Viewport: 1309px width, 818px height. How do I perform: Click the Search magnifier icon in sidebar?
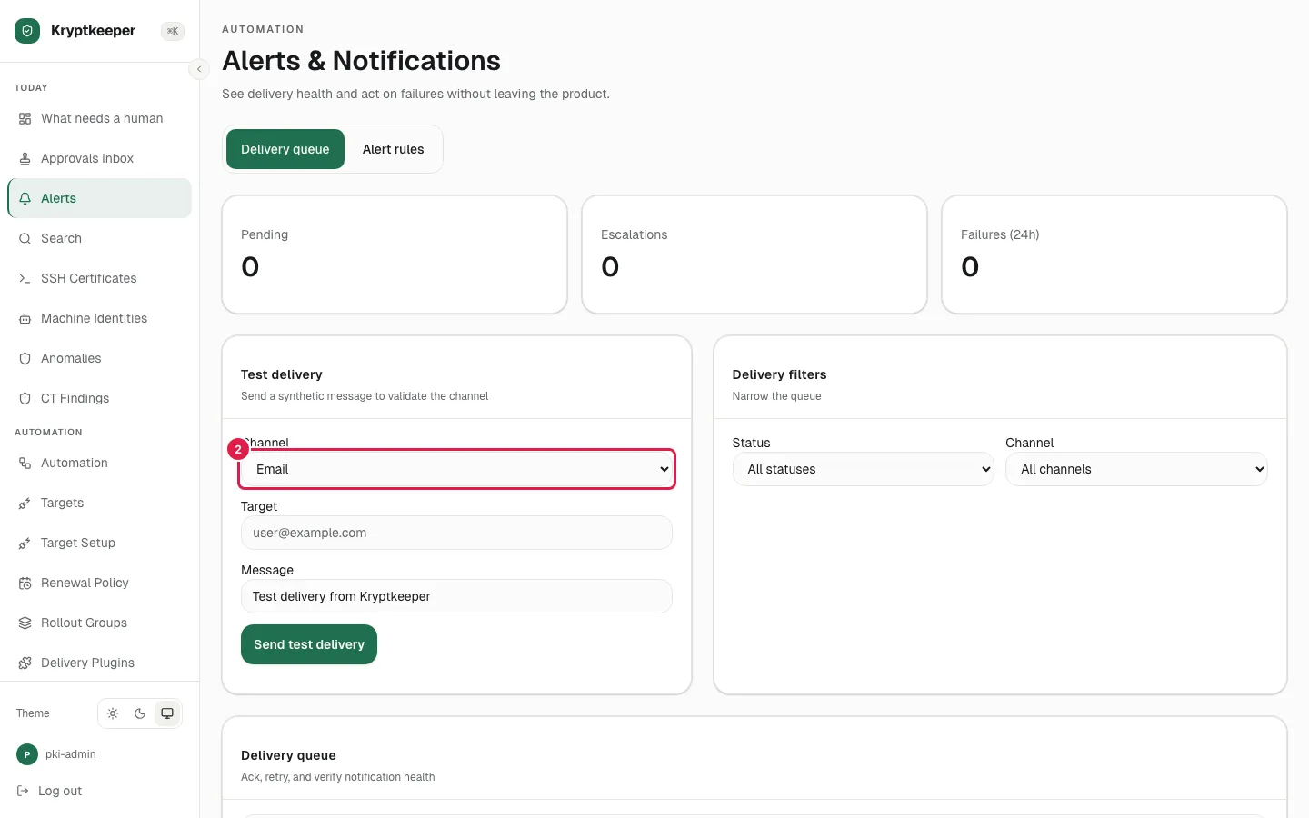[25, 239]
